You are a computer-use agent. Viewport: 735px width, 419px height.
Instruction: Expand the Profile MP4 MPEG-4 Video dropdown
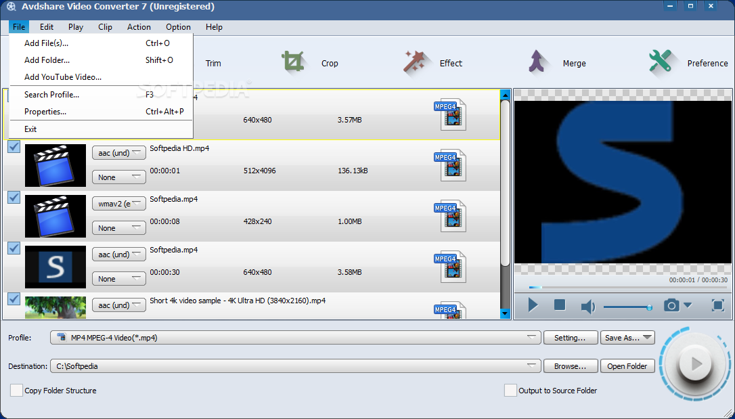[x=295, y=338]
